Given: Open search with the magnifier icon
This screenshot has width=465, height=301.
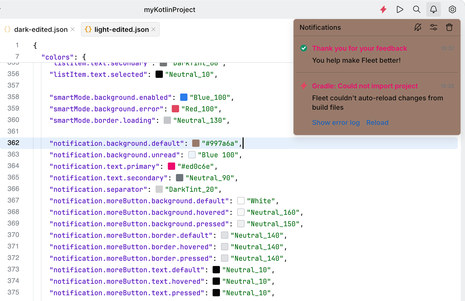Looking at the screenshot, I should pyautogui.click(x=417, y=10).
